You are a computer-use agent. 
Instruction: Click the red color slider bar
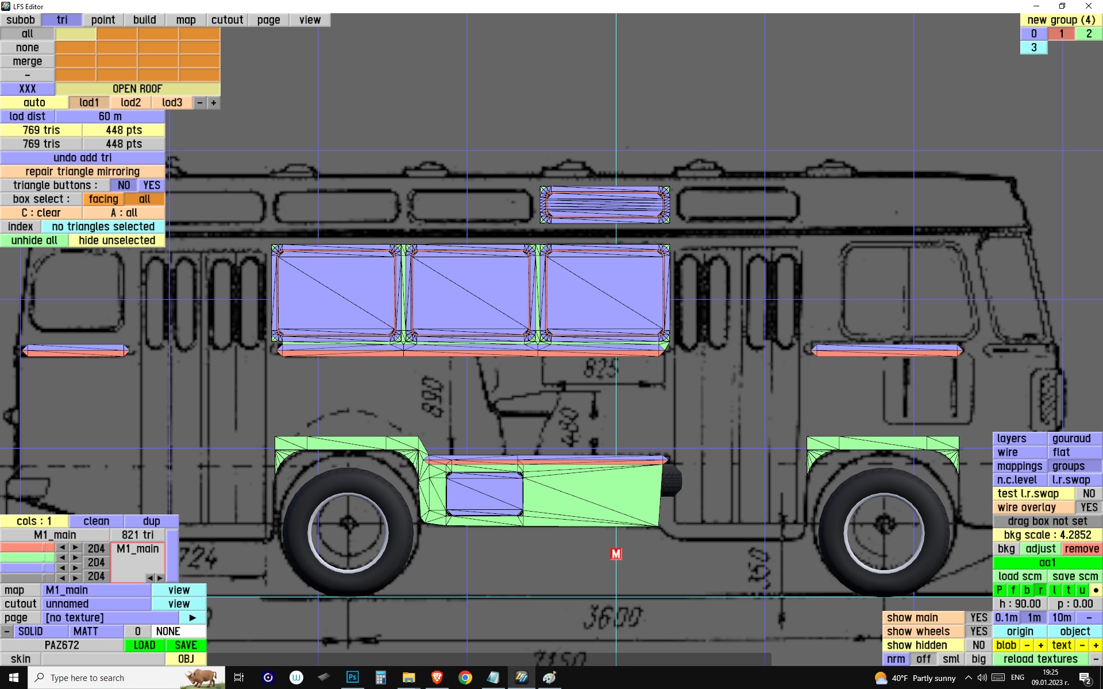[x=27, y=548]
